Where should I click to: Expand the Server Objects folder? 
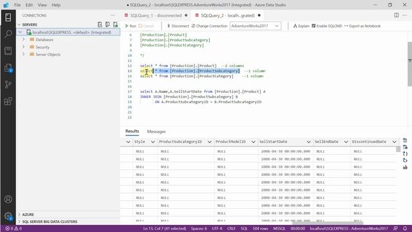click(x=24, y=54)
